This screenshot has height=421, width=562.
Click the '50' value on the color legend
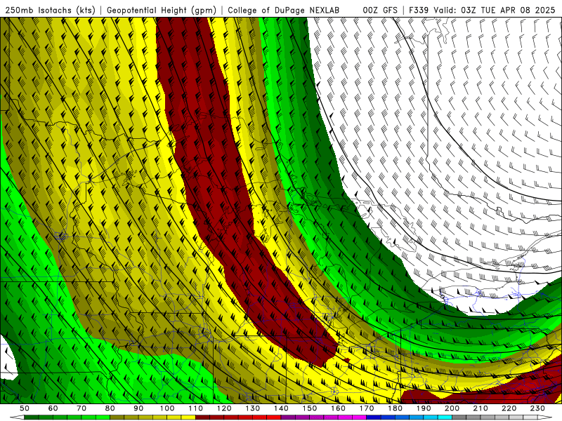pyautogui.click(x=25, y=408)
